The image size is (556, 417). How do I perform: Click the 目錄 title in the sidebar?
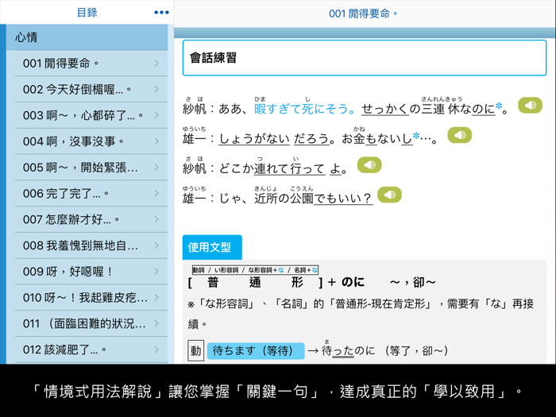pos(87,13)
